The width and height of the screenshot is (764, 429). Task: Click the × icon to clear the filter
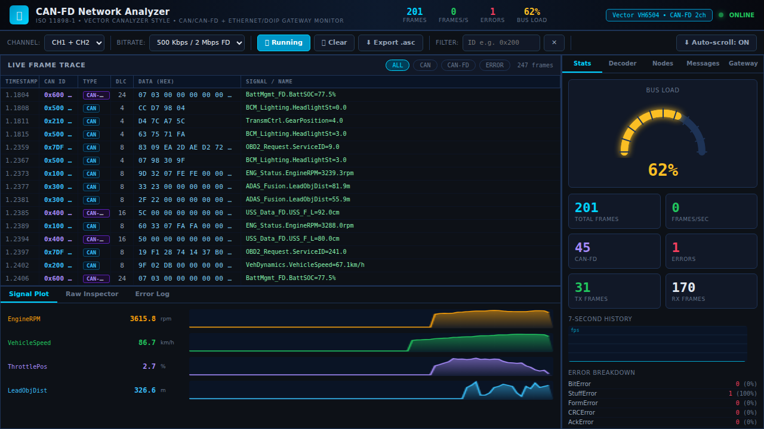coord(554,43)
